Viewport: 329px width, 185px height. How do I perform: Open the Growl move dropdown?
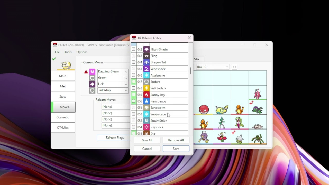click(126, 78)
